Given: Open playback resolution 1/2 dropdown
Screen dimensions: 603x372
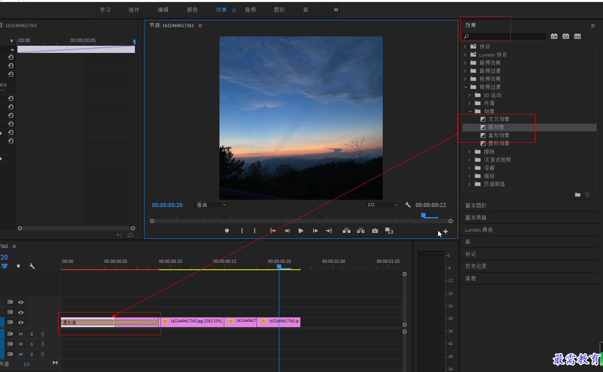Looking at the screenshot, I should tap(382, 205).
